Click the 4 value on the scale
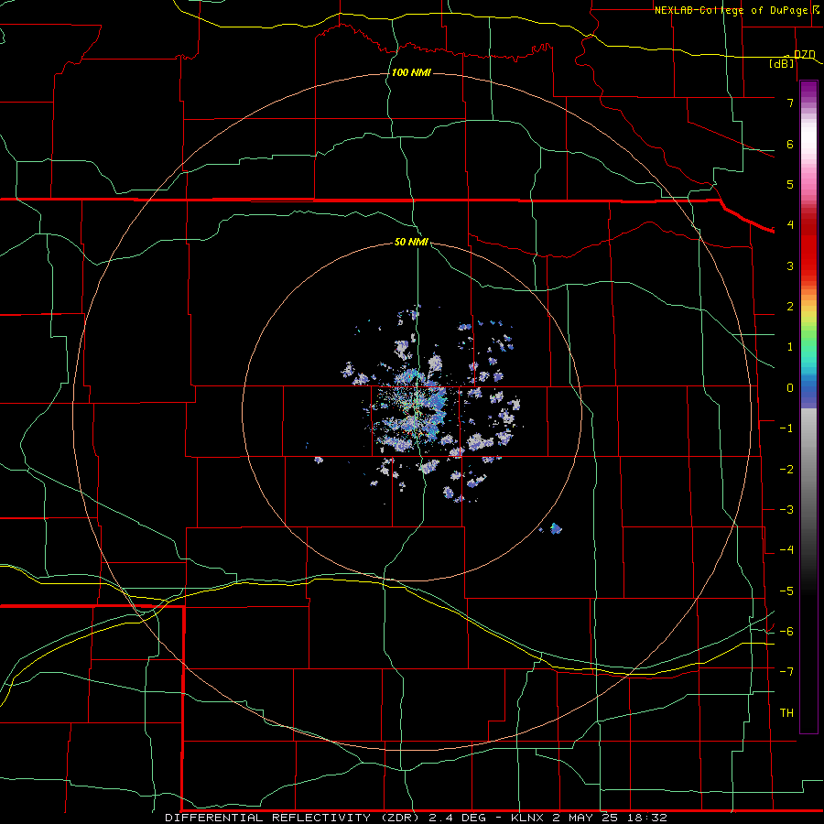This screenshot has width=824, height=824. (x=790, y=224)
